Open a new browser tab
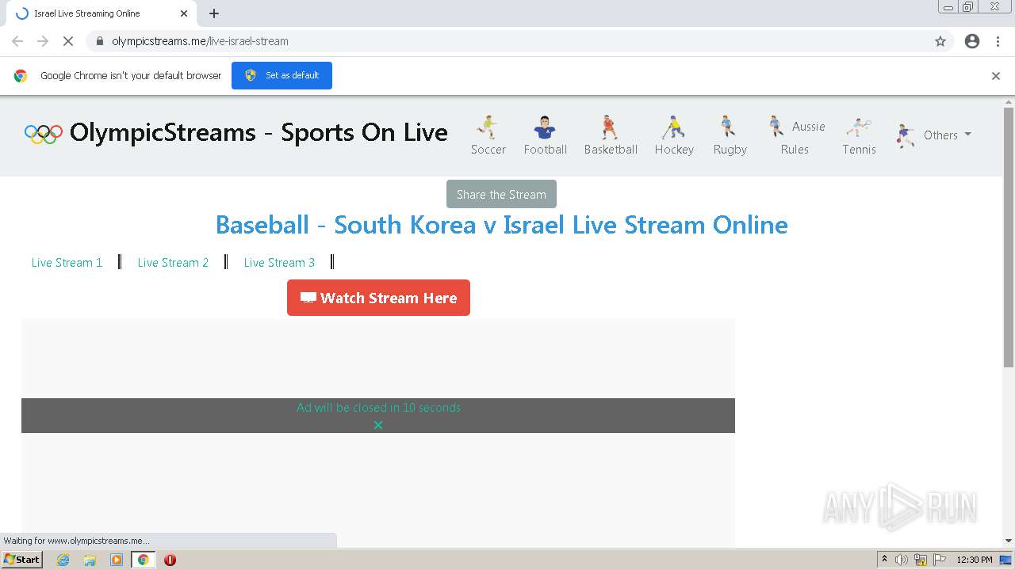Image resolution: width=1015 pixels, height=570 pixels. click(214, 13)
